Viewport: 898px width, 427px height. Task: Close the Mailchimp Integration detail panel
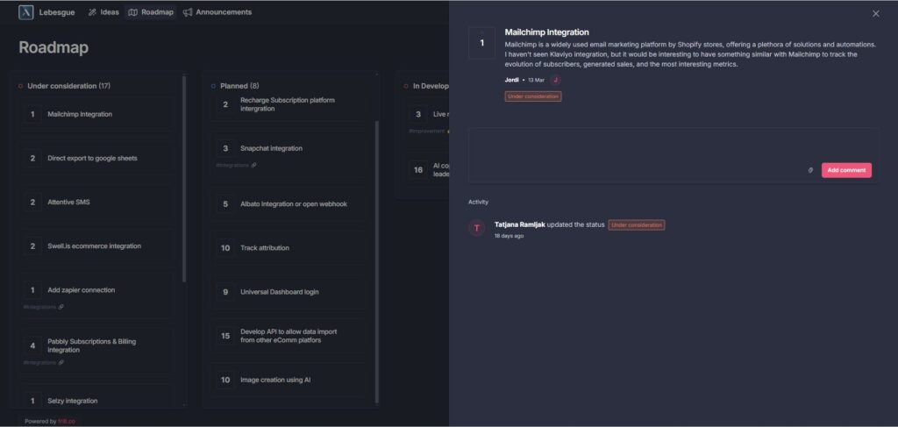(x=876, y=14)
